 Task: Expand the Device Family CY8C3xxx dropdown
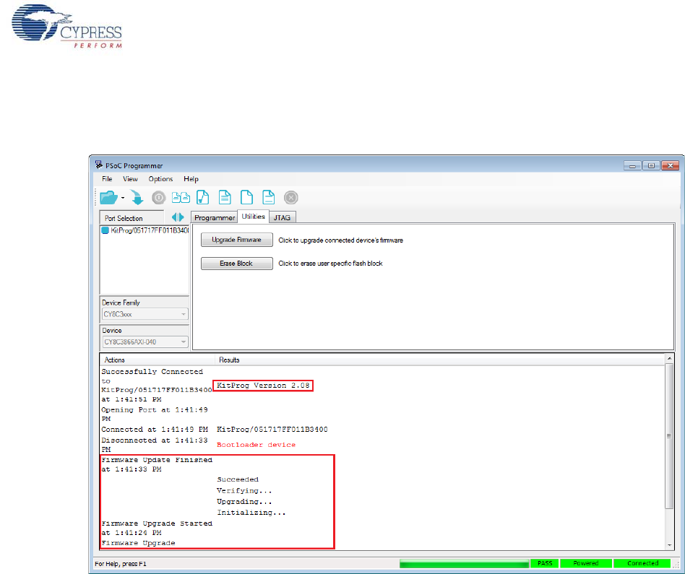(x=145, y=314)
